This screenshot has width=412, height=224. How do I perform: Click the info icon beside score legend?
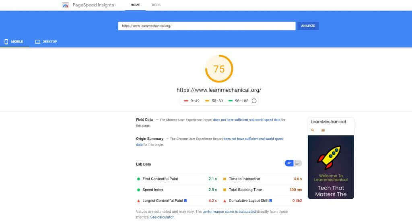coord(254,101)
